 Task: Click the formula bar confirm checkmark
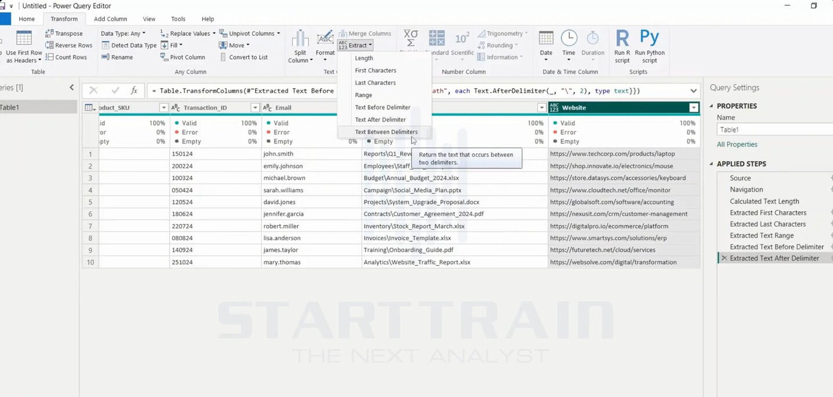pyautogui.click(x=115, y=91)
